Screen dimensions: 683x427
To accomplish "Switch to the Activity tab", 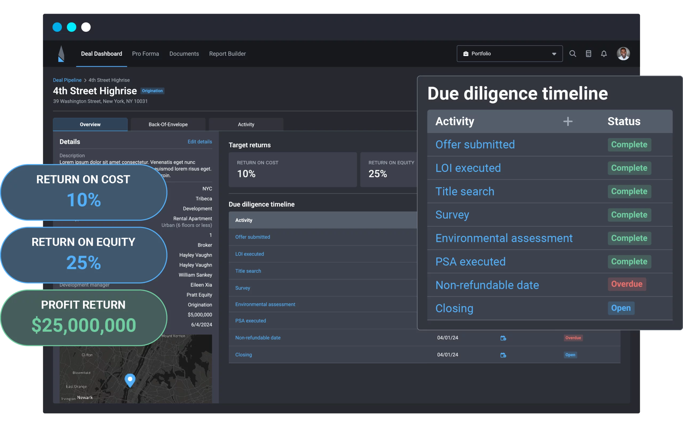I will coord(246,125).
